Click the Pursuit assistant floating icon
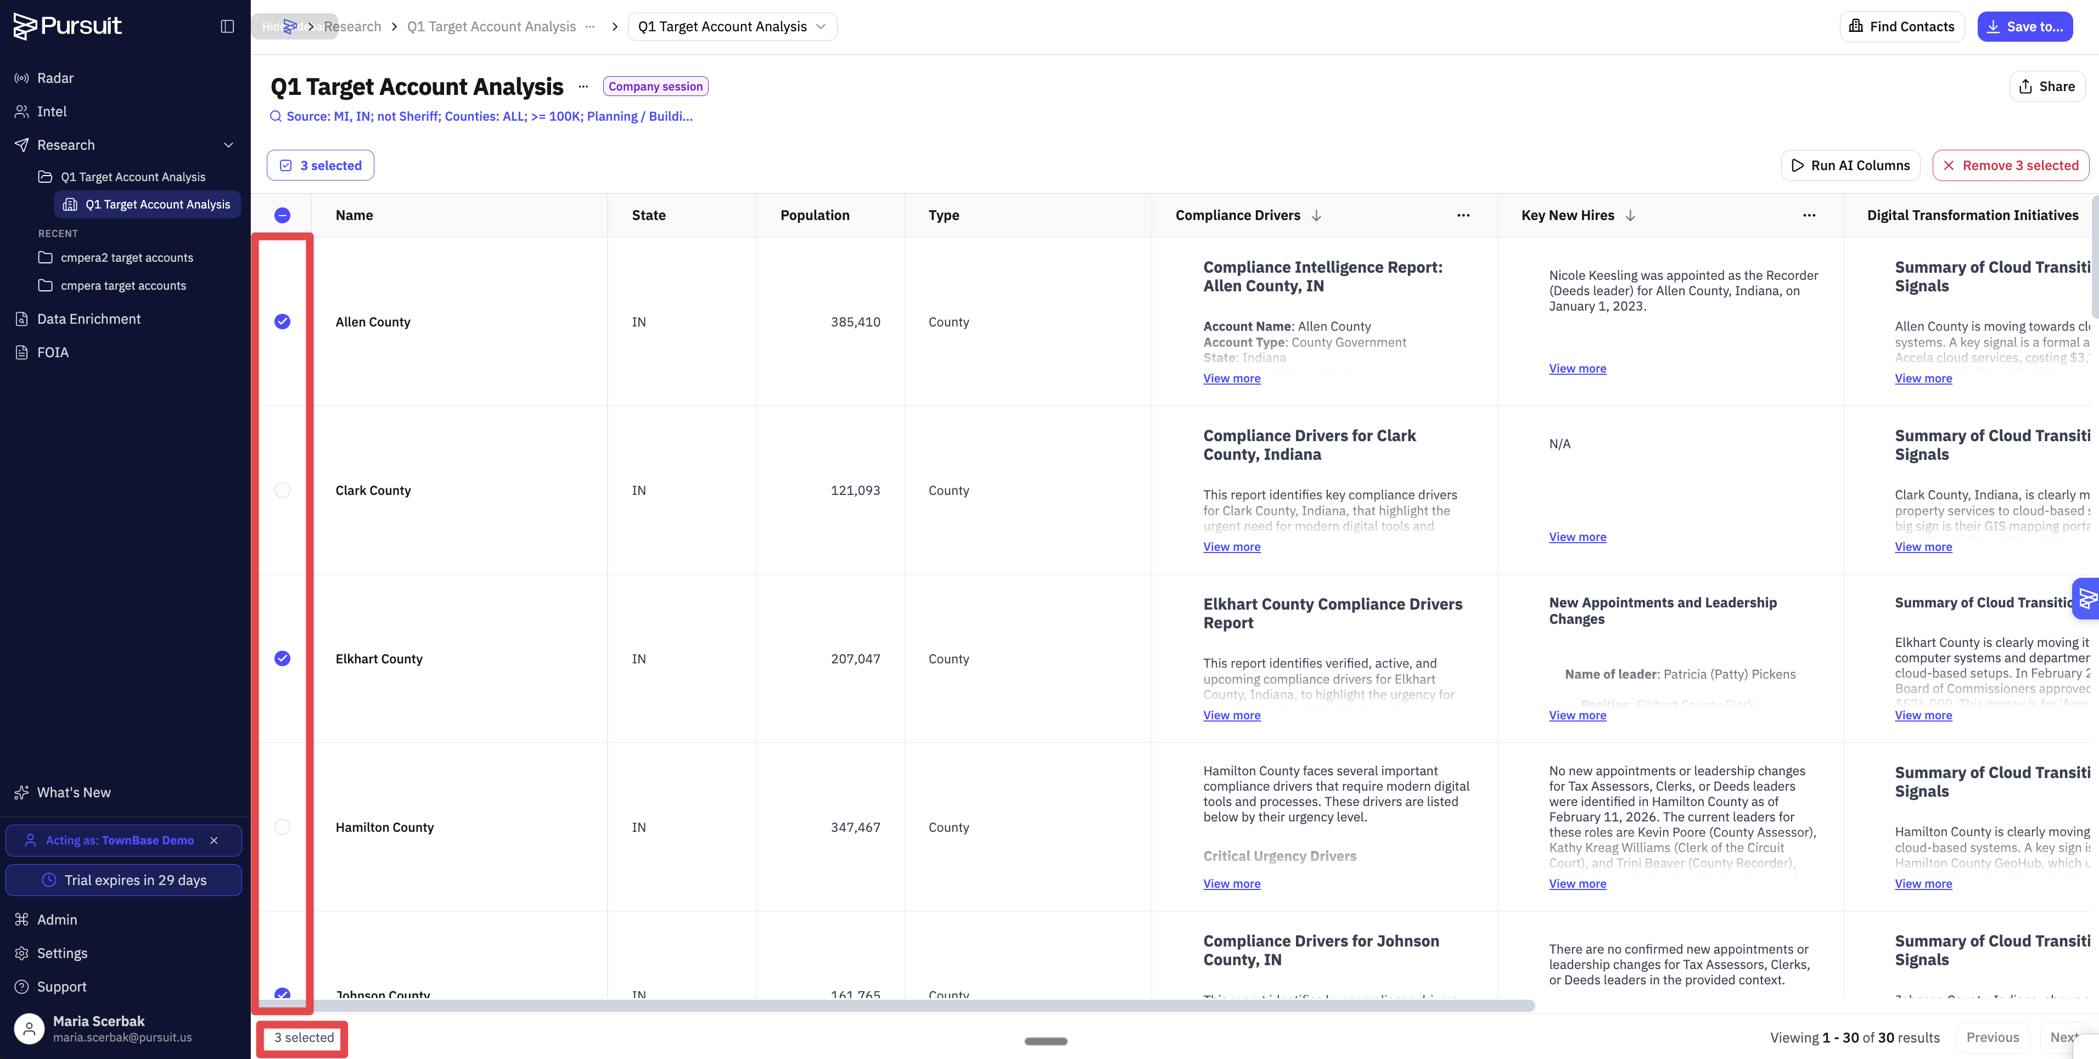This screenshot has width=2099, height=1059. pos(2087,599)
